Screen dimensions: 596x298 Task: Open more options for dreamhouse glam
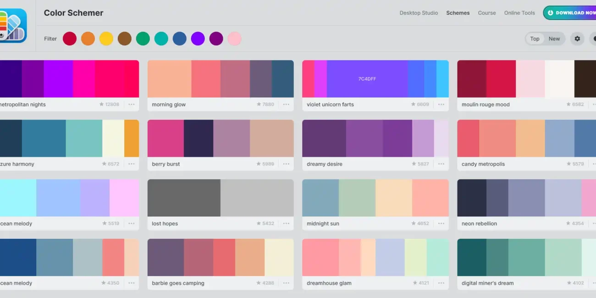tap(441, 283)
